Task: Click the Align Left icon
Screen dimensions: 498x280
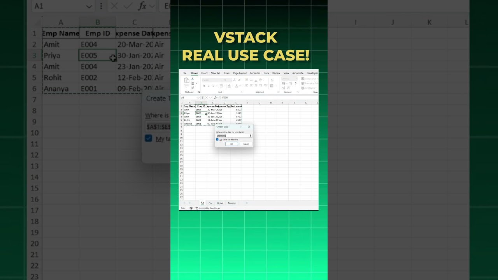Action: tap(247, 86)
